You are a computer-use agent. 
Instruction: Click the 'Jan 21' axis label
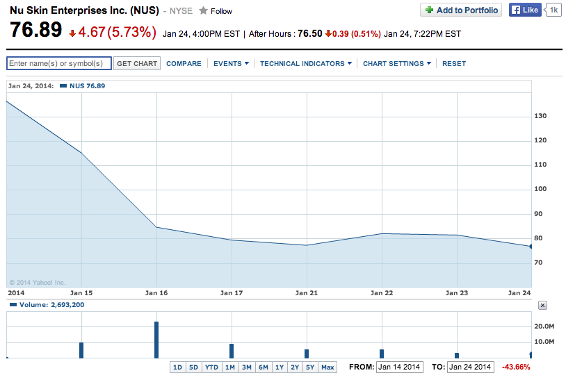click(307, 293)
